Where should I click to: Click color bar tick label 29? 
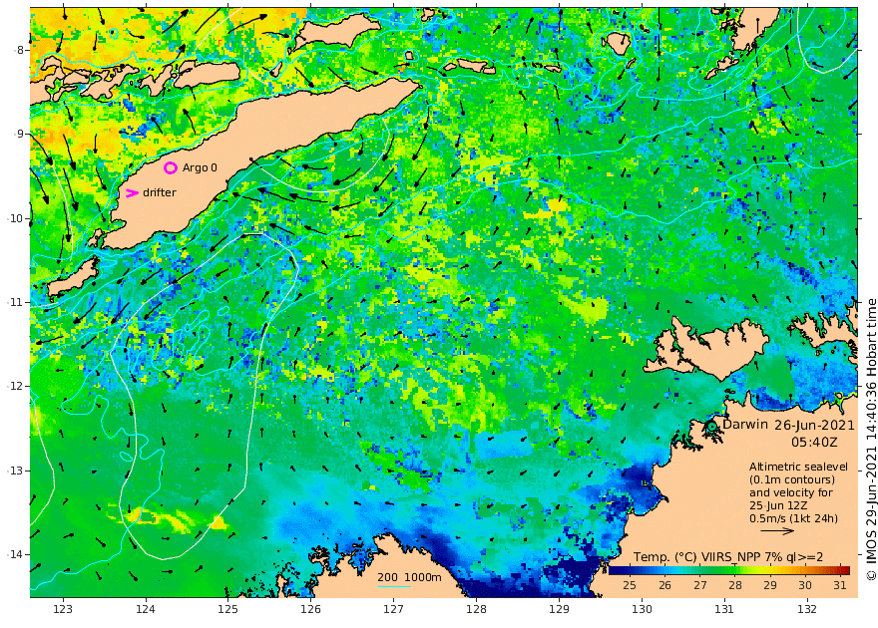[770, 585]
